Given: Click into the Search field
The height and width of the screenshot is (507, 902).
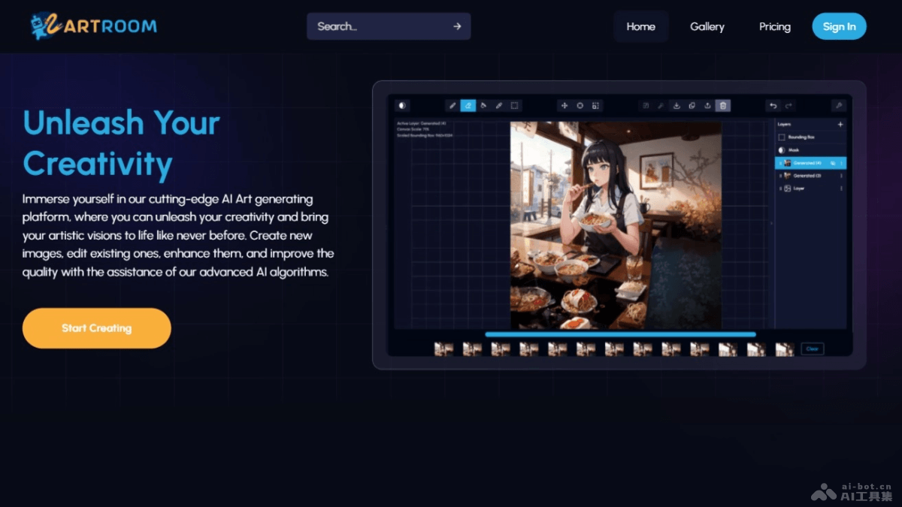Looking at the screenshot, I should [x=380, y=26].
